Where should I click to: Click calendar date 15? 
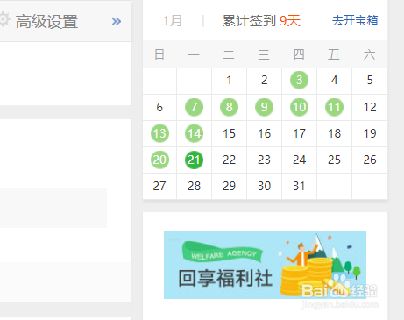(229, 133)
